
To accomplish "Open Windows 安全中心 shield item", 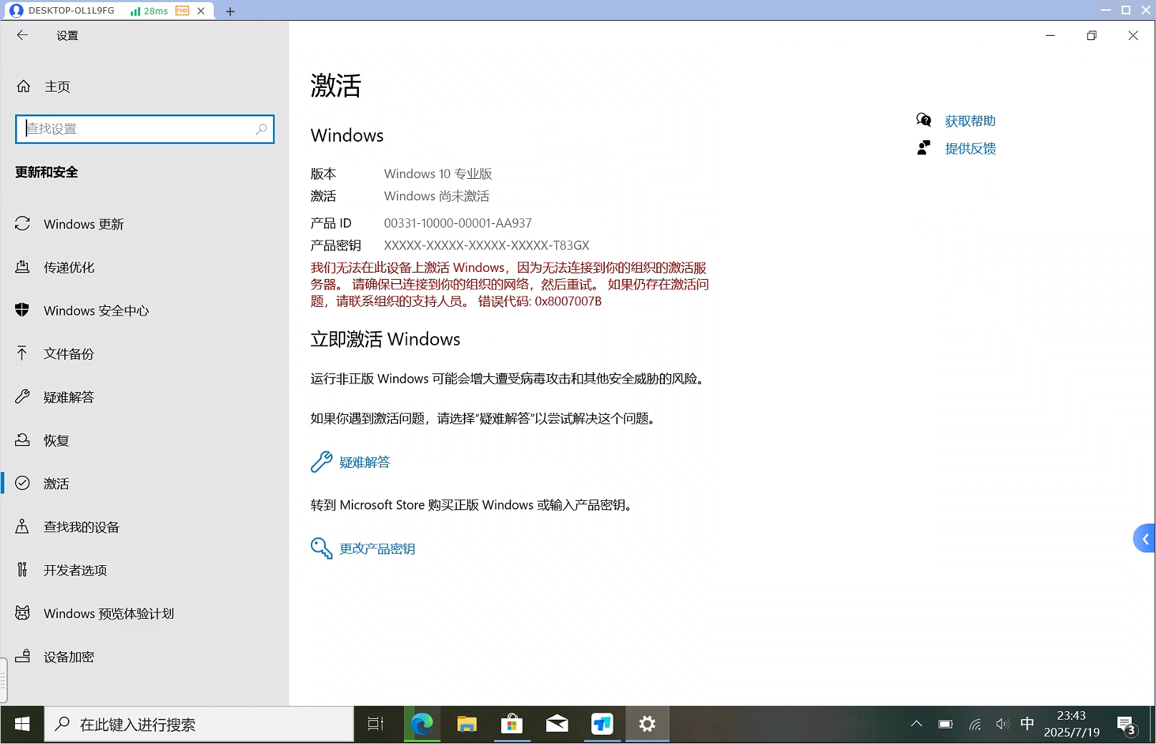I will click(x=96, y=310).
